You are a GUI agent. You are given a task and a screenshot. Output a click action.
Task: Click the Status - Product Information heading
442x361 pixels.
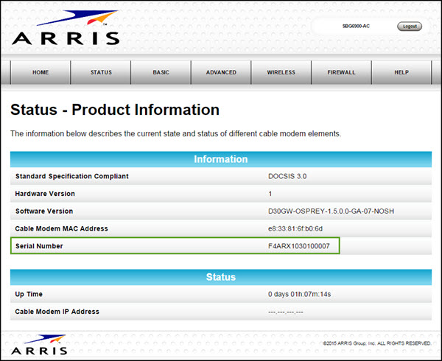(x=115, y=110)
